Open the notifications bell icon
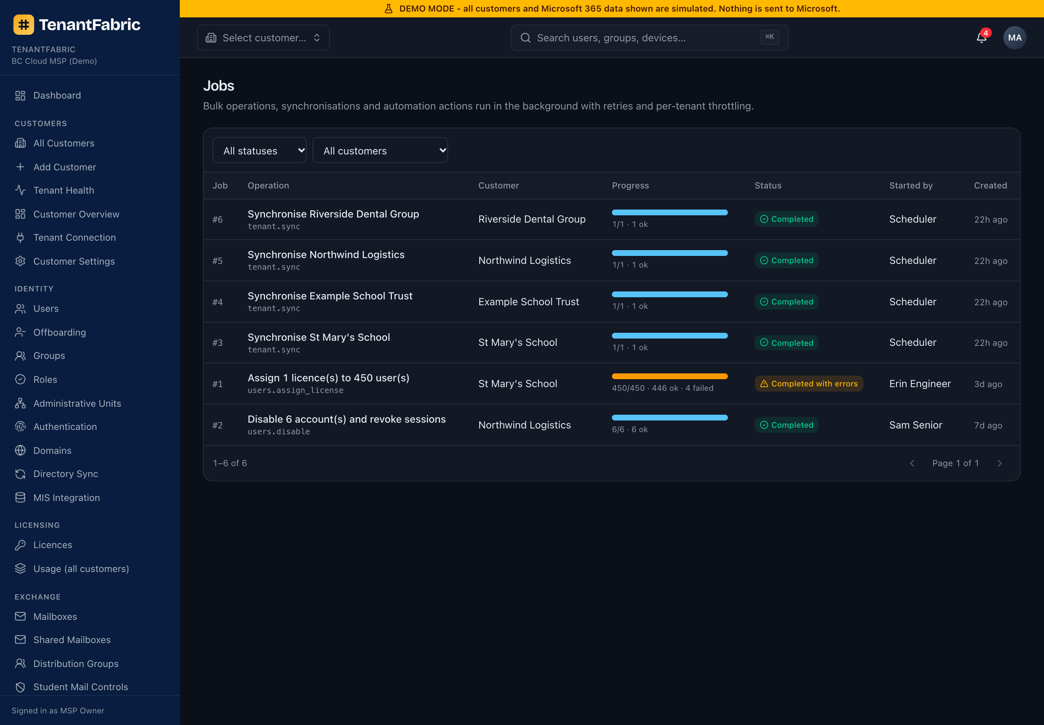This screenshot has width=1044, height=725. click(981, 38)
